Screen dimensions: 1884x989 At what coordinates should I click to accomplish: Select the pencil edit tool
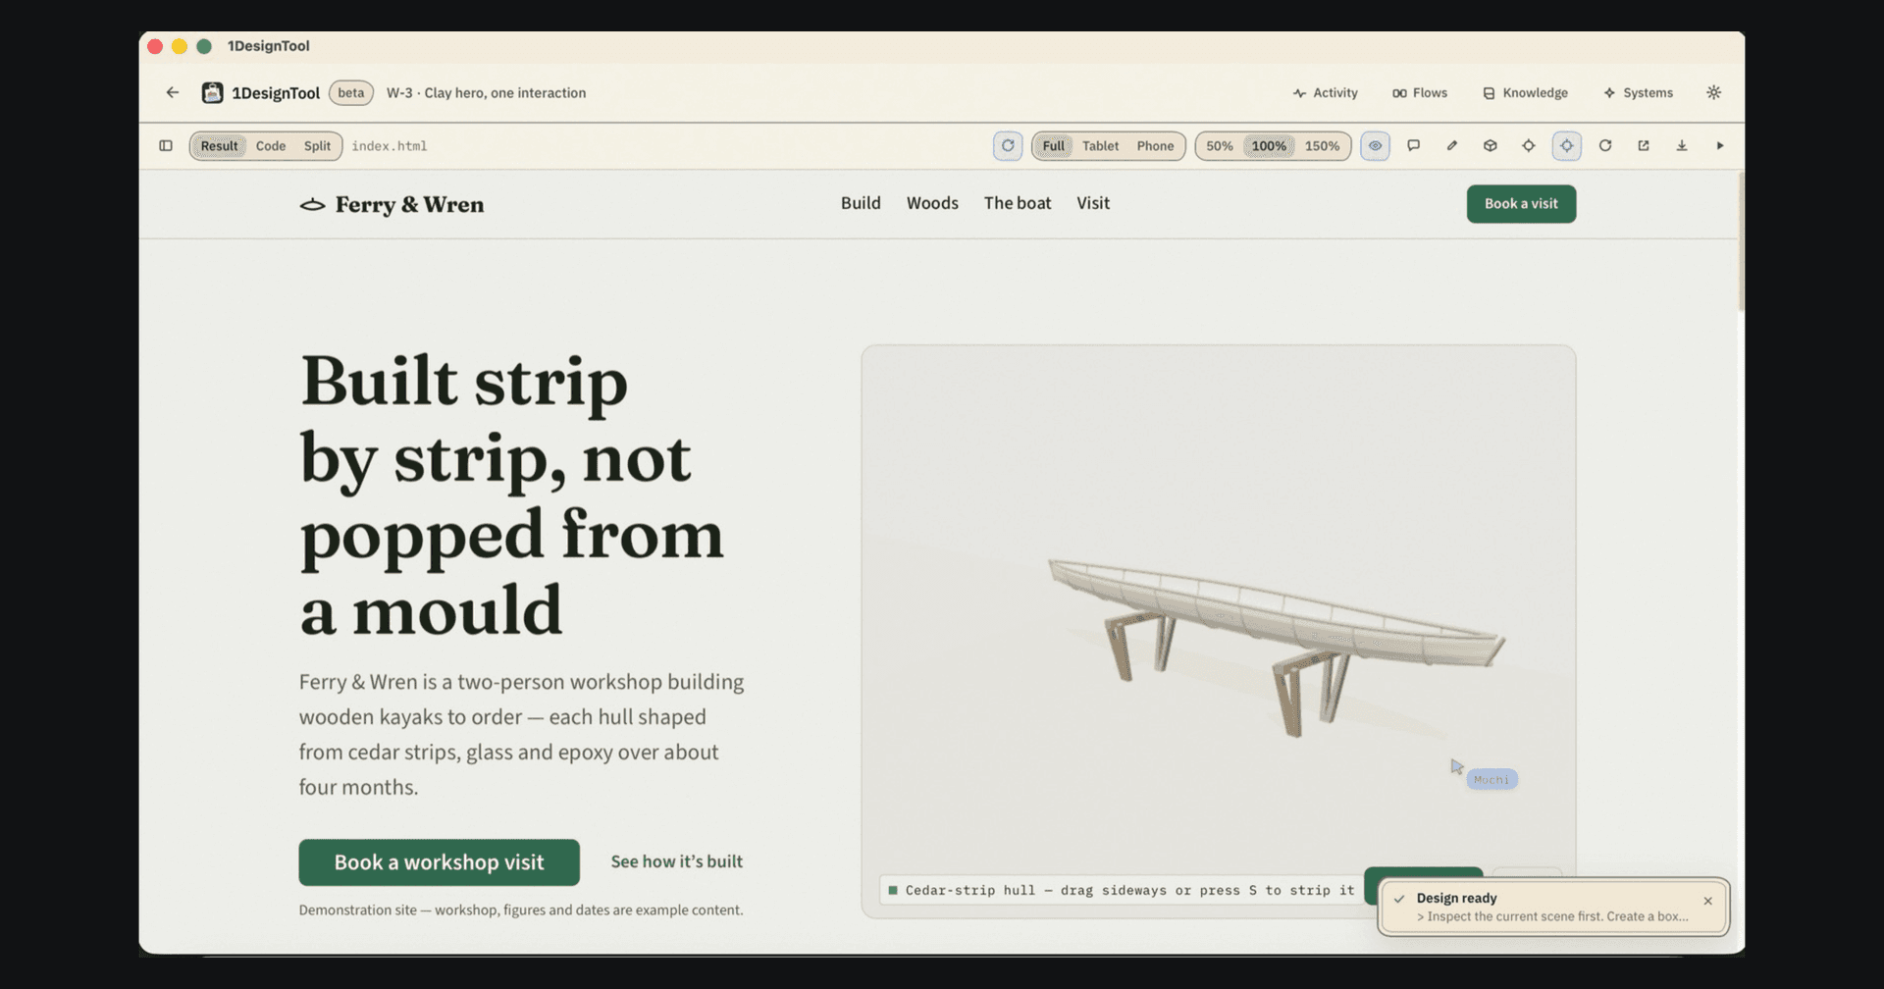(x=1452, y=146)
